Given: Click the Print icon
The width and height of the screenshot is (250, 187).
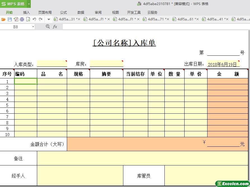Looking at the screenshot, I should (x=22, y=19).
